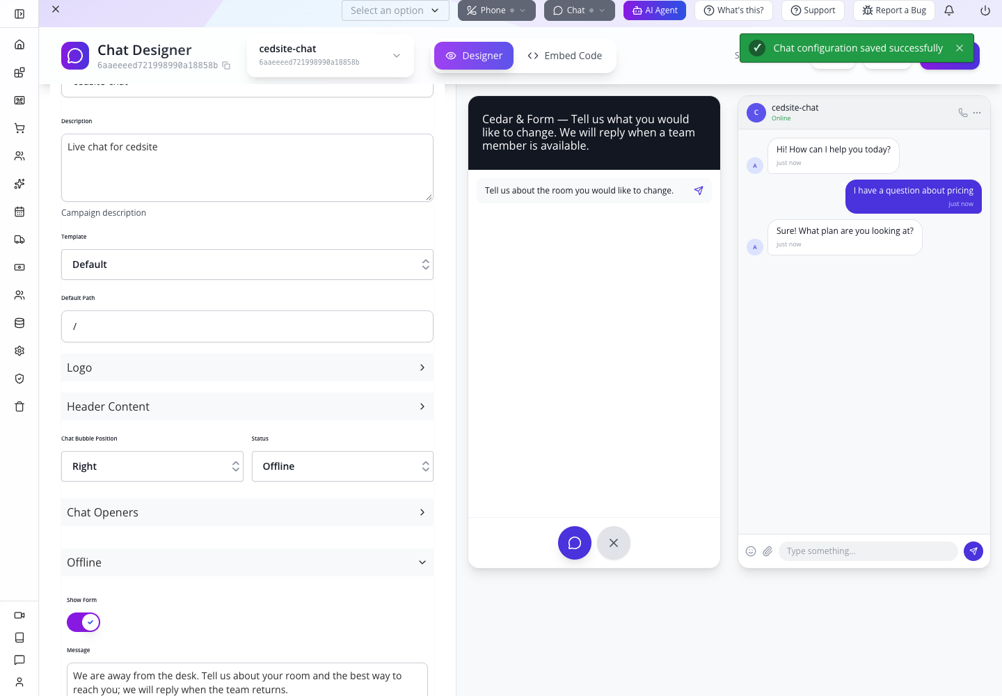1002x696 pixels.
Task: Expand the Chat Openers section
Action: tap(247, 512)
